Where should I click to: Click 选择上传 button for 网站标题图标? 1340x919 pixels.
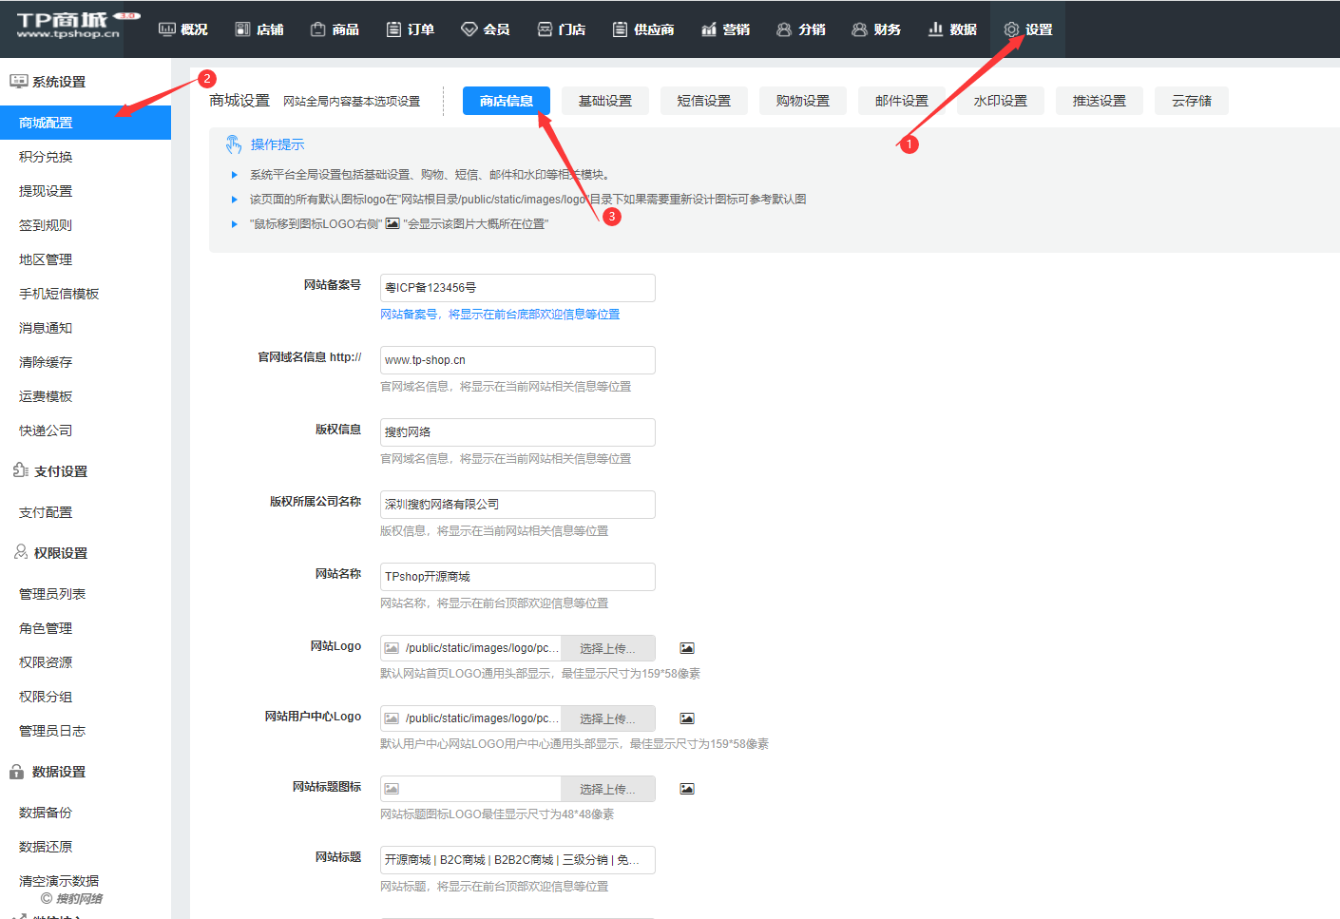pyautogui.click(x=607, y=789)
